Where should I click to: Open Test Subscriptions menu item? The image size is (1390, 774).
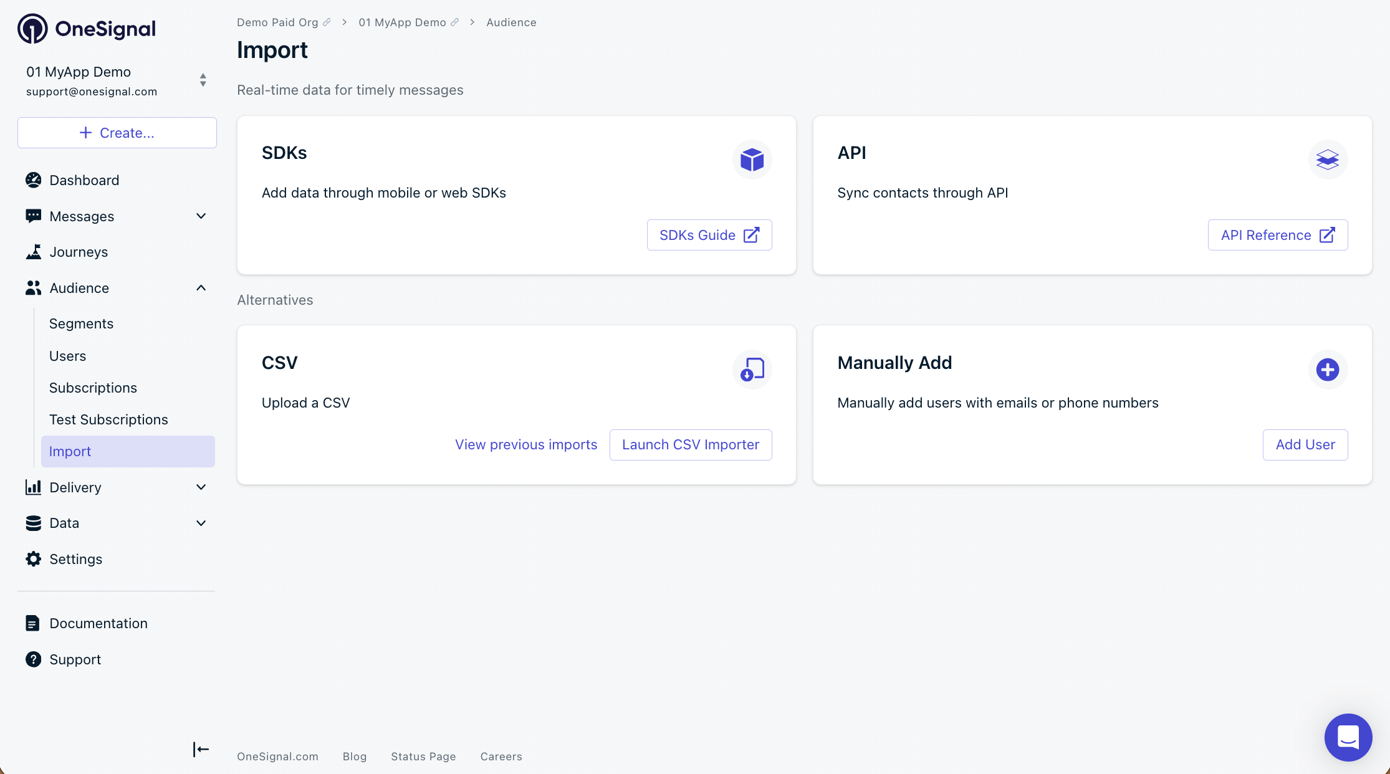(x=108, y=419)
